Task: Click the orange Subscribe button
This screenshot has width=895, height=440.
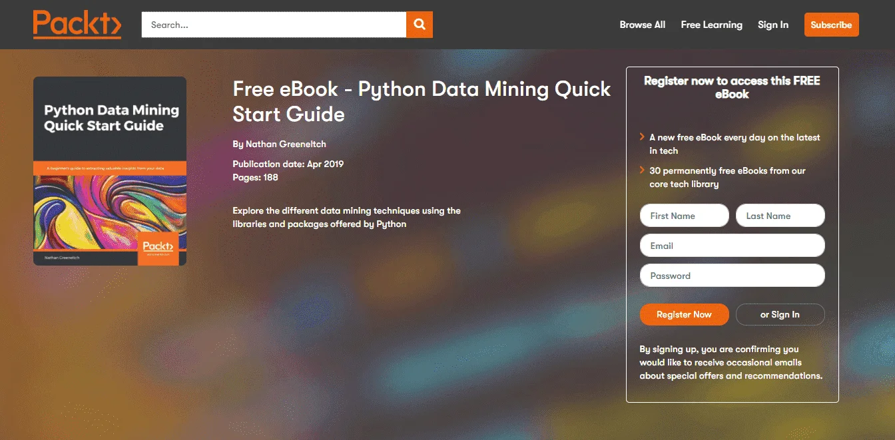Action: pos(832,25)
